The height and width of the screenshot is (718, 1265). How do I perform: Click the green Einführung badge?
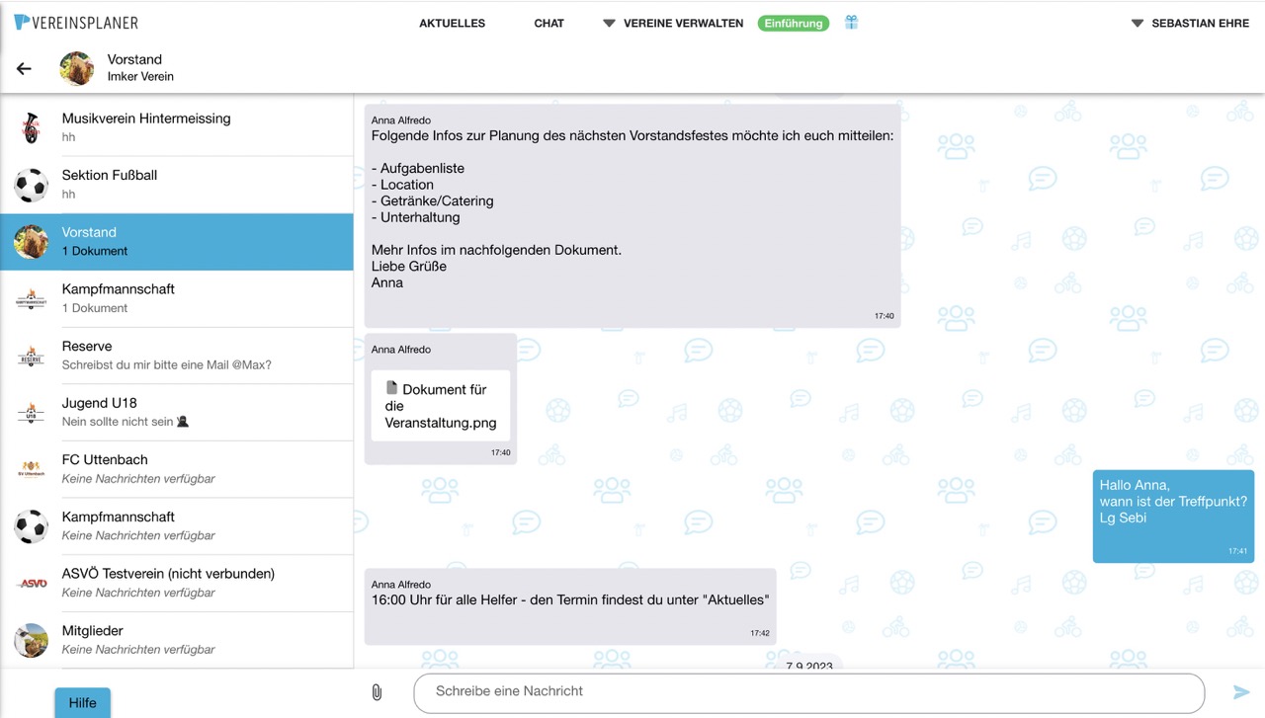[x=793, y=22]
